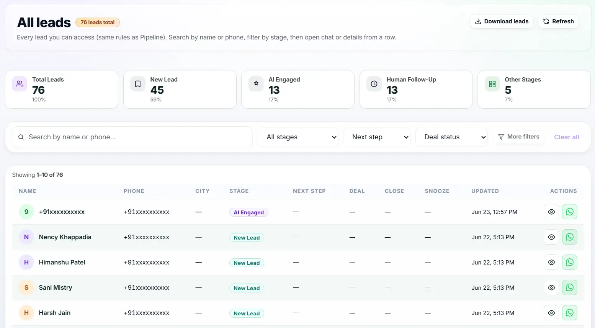This screenshot has height=328, width=595.
Task: Click the Total Leads people icon
Action: (x=20, y=84)
